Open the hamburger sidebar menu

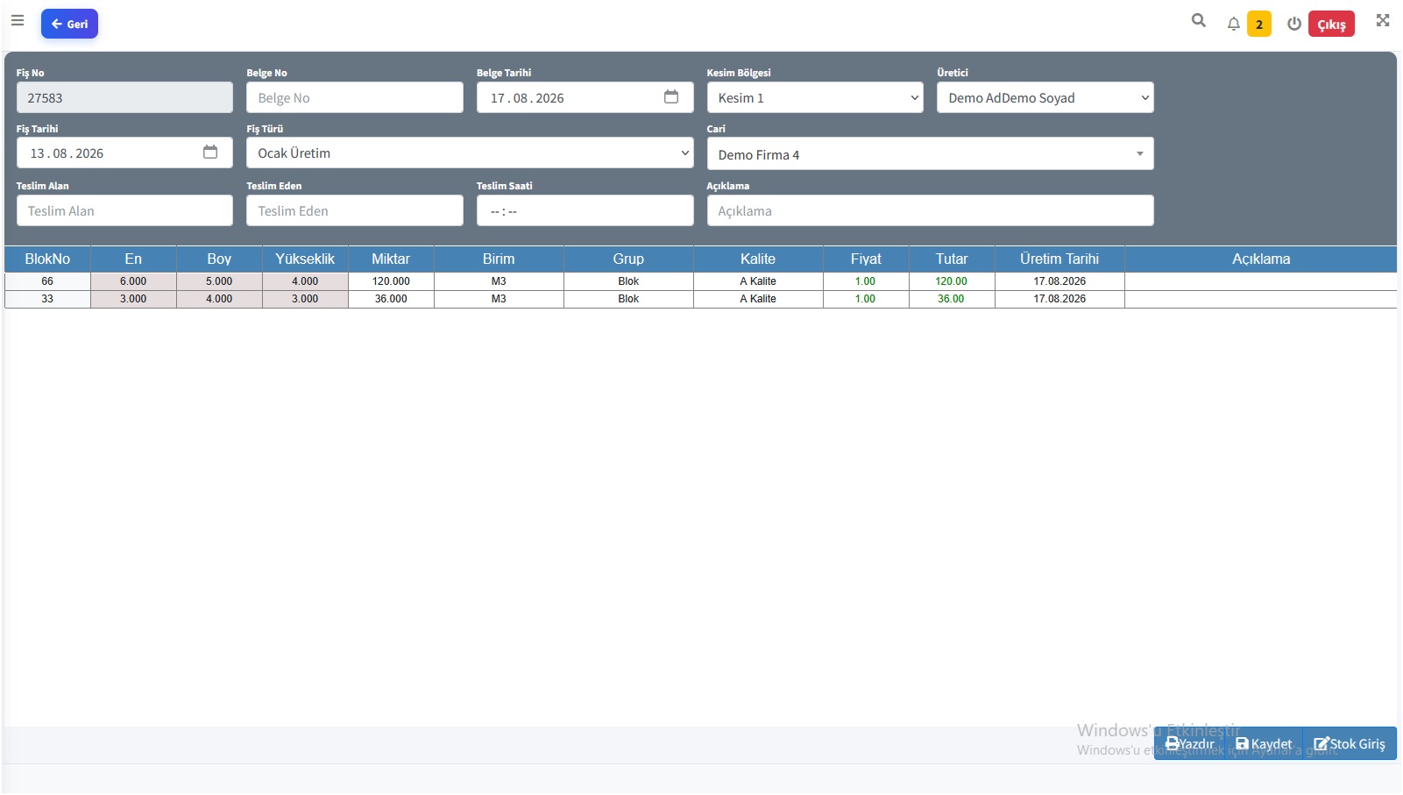click(18, 20)
